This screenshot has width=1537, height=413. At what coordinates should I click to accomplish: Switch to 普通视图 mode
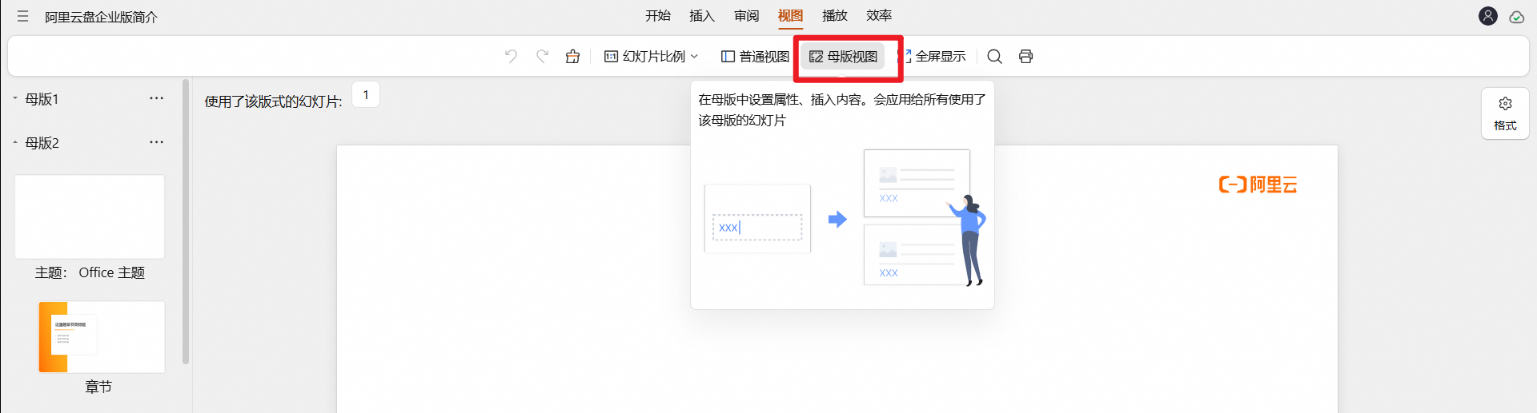coord(755,56)
